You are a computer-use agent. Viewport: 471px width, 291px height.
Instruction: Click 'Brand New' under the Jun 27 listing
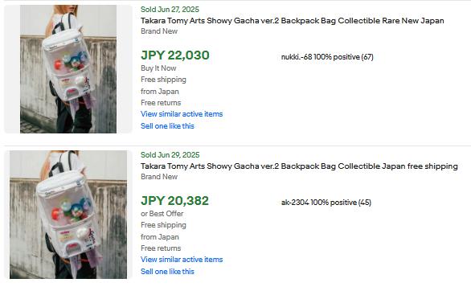(159, 31)
